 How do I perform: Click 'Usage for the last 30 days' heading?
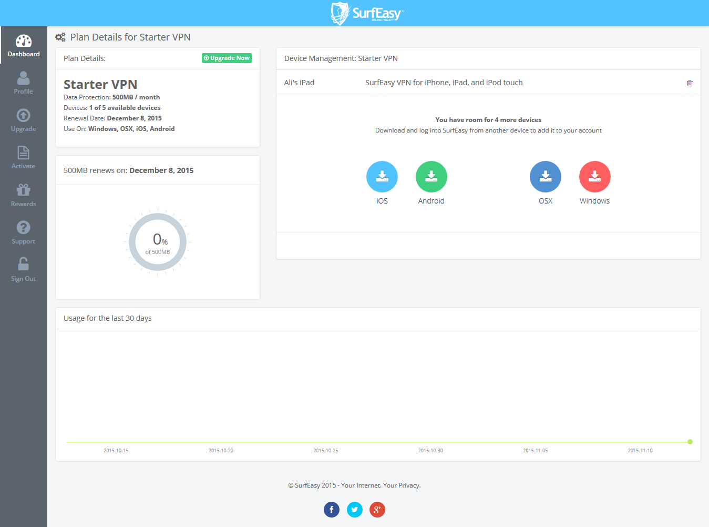(x=108, y=318)
